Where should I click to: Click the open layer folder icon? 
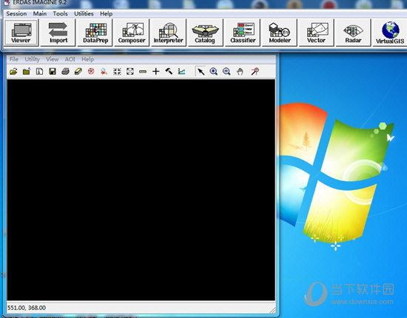pyautogui.click(x=13, y=71)
